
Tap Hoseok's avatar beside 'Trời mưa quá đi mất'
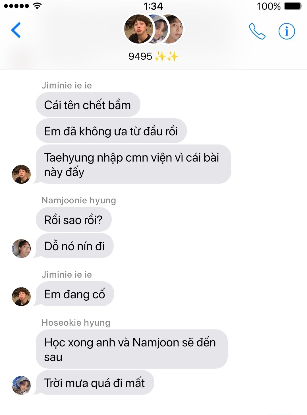tap(21, 385)
